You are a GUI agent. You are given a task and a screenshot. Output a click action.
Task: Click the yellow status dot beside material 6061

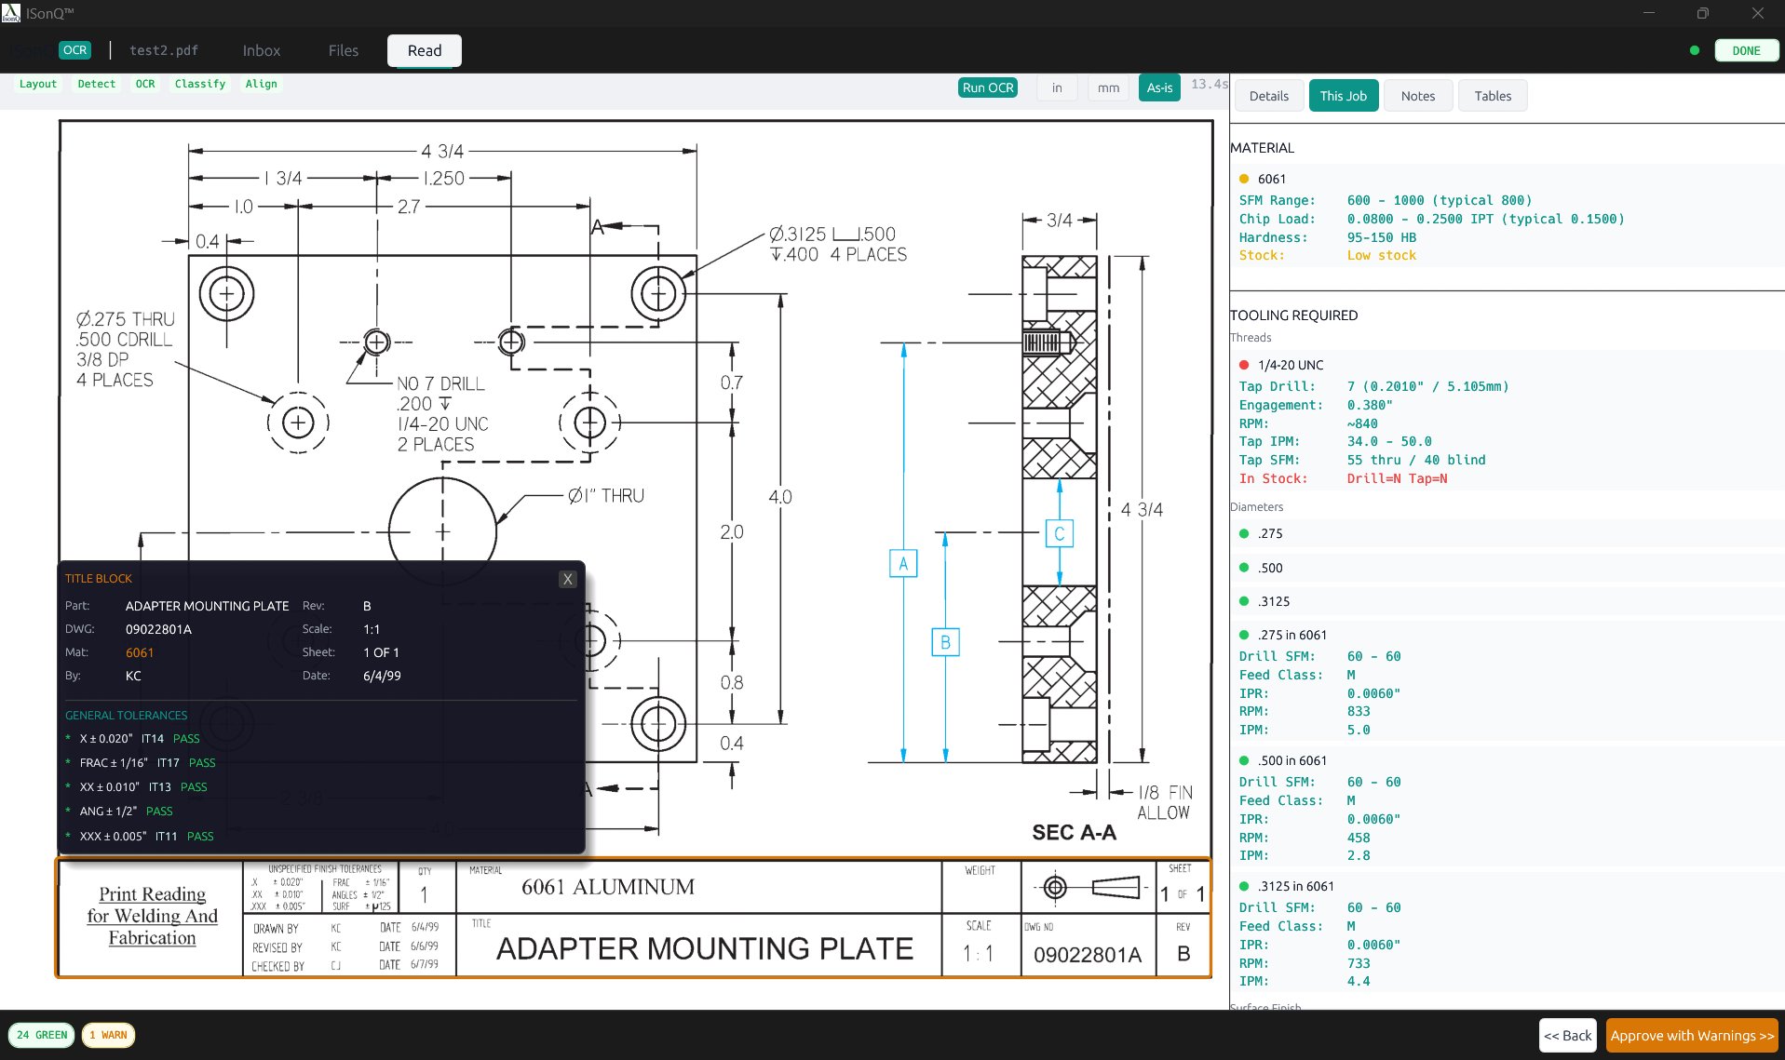coord(1243,178)
